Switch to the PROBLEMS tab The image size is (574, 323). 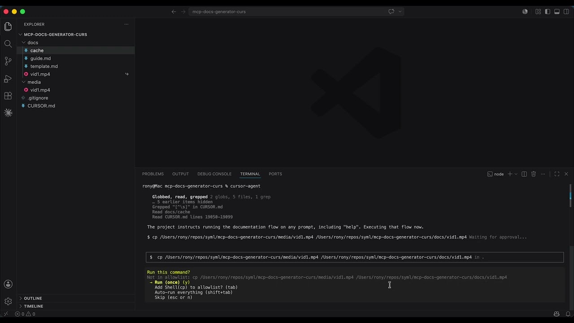point(153,174)
